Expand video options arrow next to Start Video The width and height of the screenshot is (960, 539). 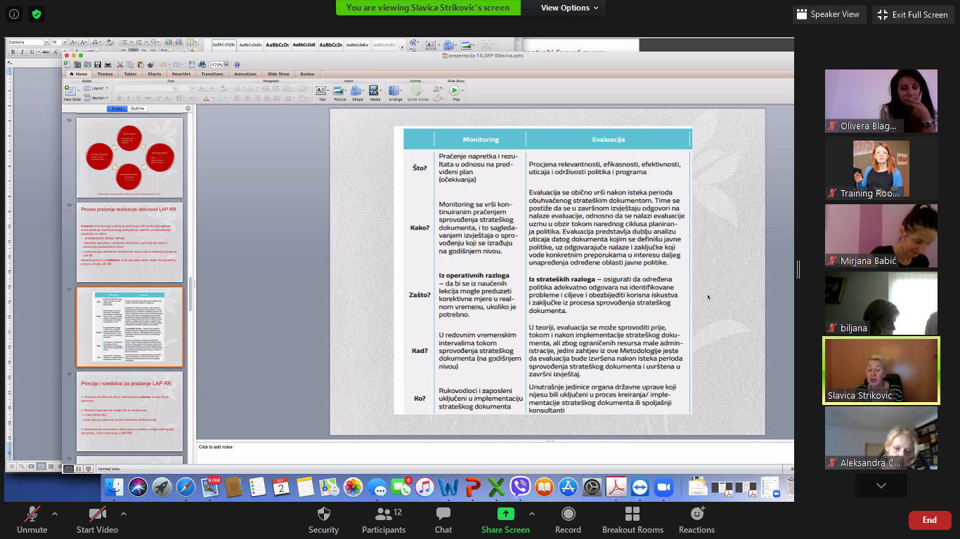pos(124,514)
